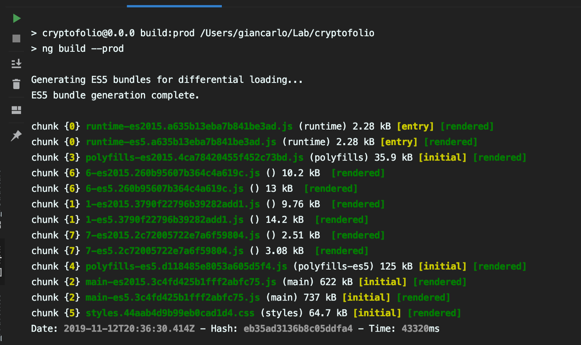Pin the run tab with the pin icon

click(x=16, y=136)
